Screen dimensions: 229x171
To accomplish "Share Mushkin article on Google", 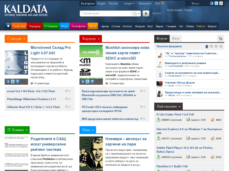I will coord(92,82).
